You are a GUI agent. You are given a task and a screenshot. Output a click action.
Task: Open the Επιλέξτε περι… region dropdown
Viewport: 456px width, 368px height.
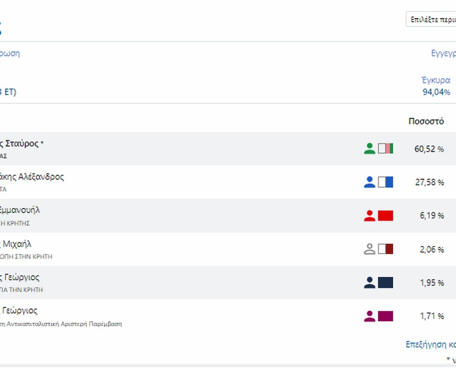click(432, 19)
